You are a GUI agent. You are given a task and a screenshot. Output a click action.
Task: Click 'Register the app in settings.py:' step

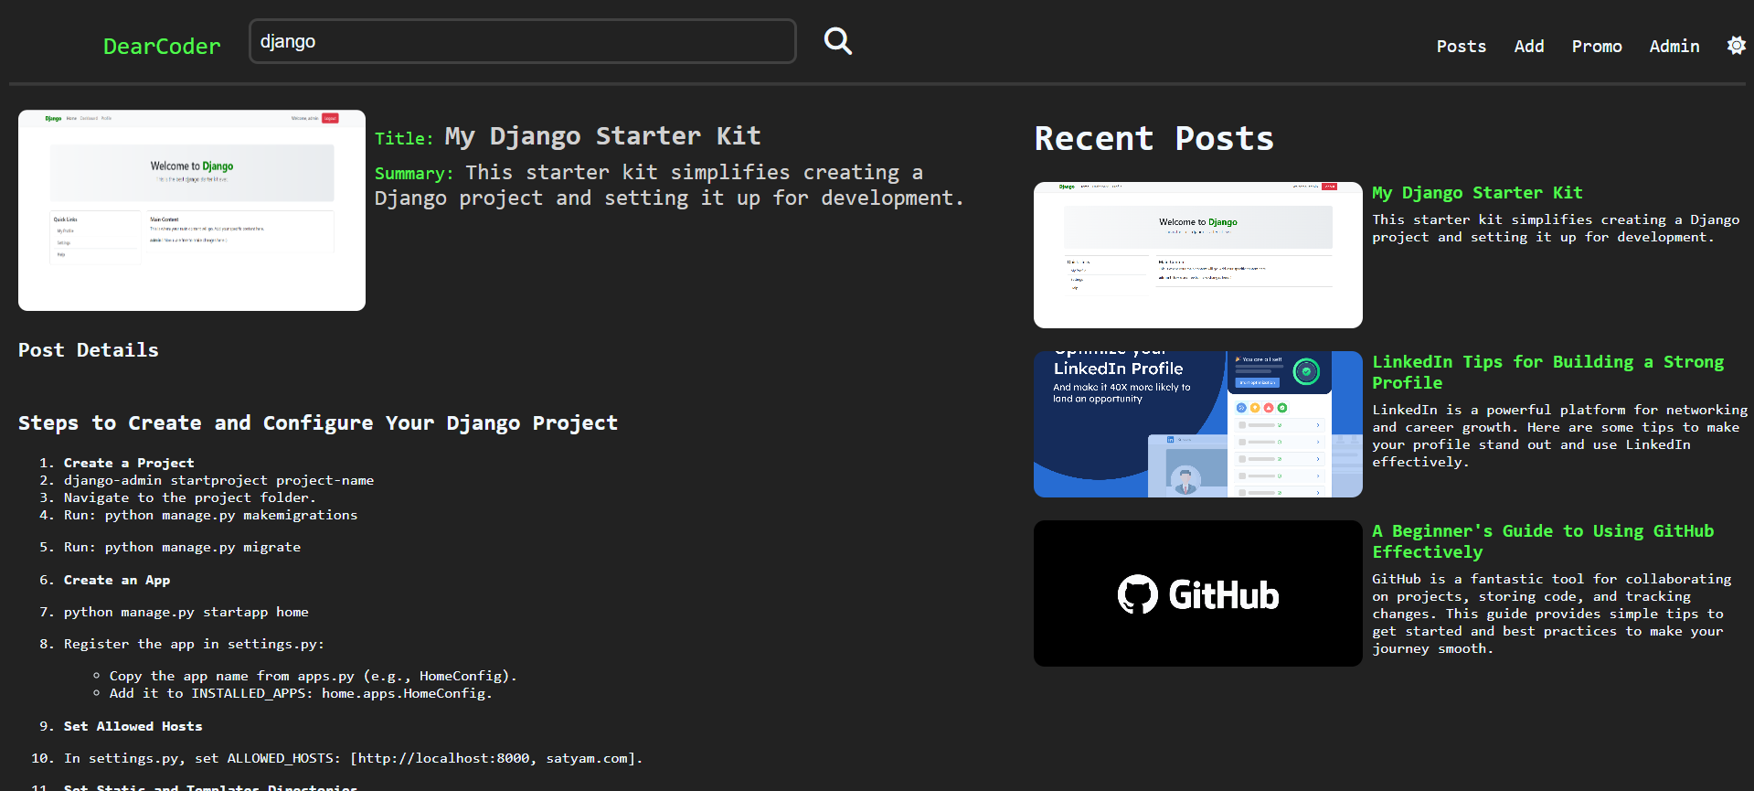(x=194, y=644)
